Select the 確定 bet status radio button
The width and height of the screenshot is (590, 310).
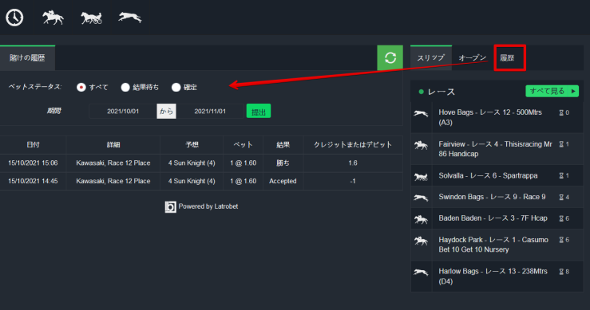coord(176,87)
